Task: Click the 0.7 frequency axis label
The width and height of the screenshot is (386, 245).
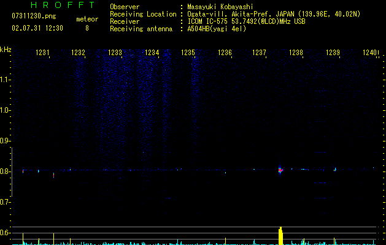Action: [x=5, y=202]
